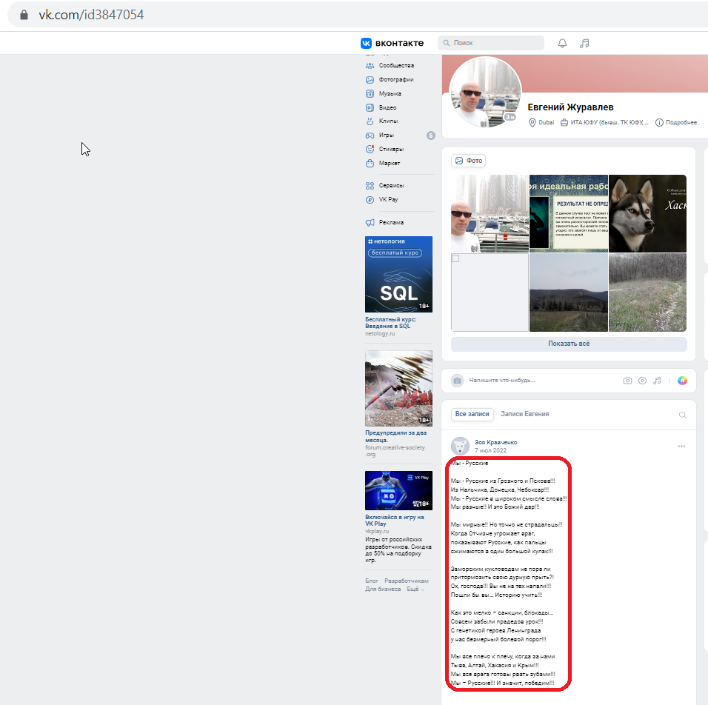
Task: Click the Показать всё photos button
Action: click(569, 344)
